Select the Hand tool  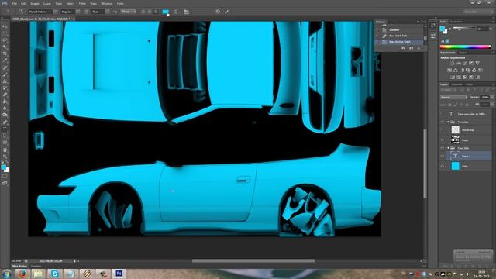tap(5, 150)
